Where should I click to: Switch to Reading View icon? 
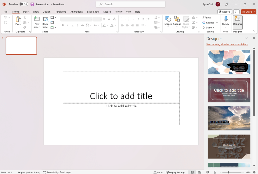(x=207, y=172)
